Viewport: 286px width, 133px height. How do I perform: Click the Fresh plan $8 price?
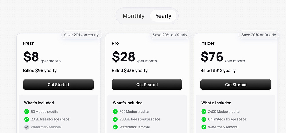pos(31,57)
